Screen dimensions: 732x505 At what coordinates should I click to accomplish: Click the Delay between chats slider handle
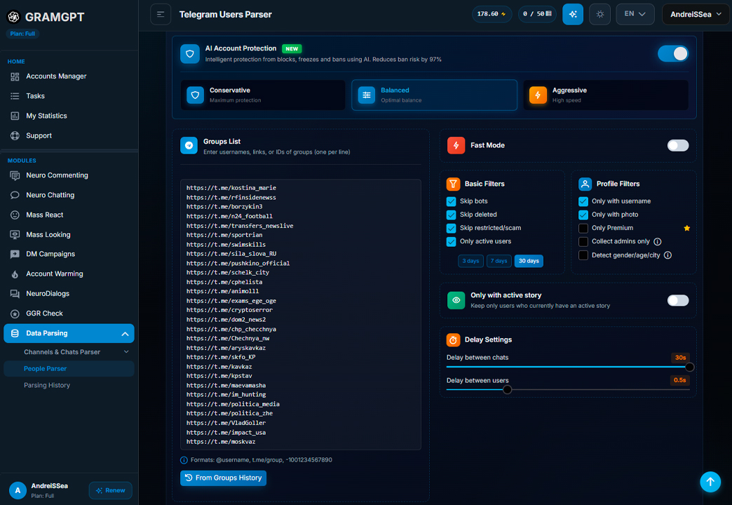(689, 368)
